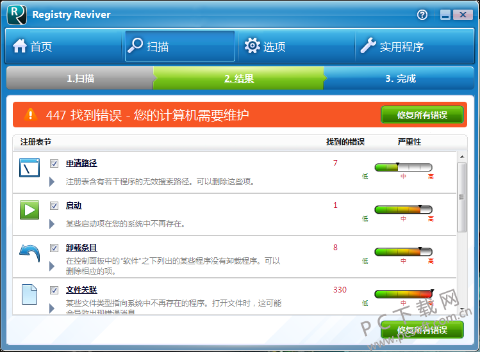
Task: Switch to the 首页 tab
Action: (64, 46)
